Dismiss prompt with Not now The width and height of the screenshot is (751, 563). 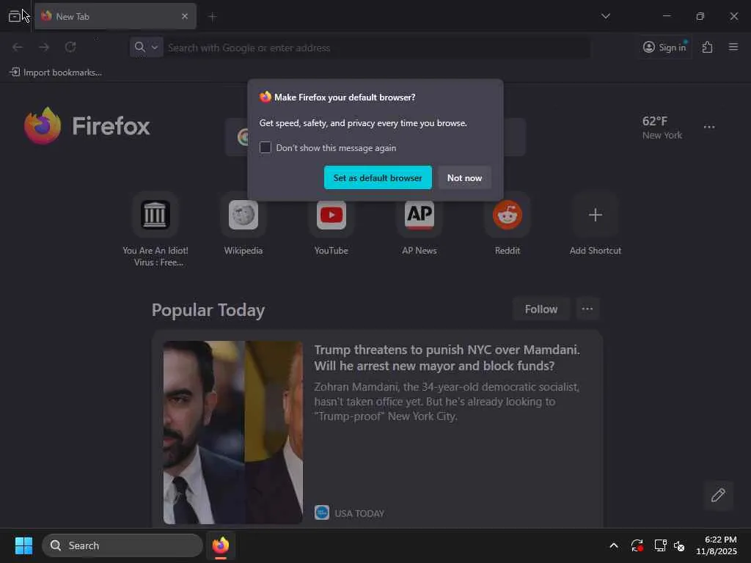(464, 177)
